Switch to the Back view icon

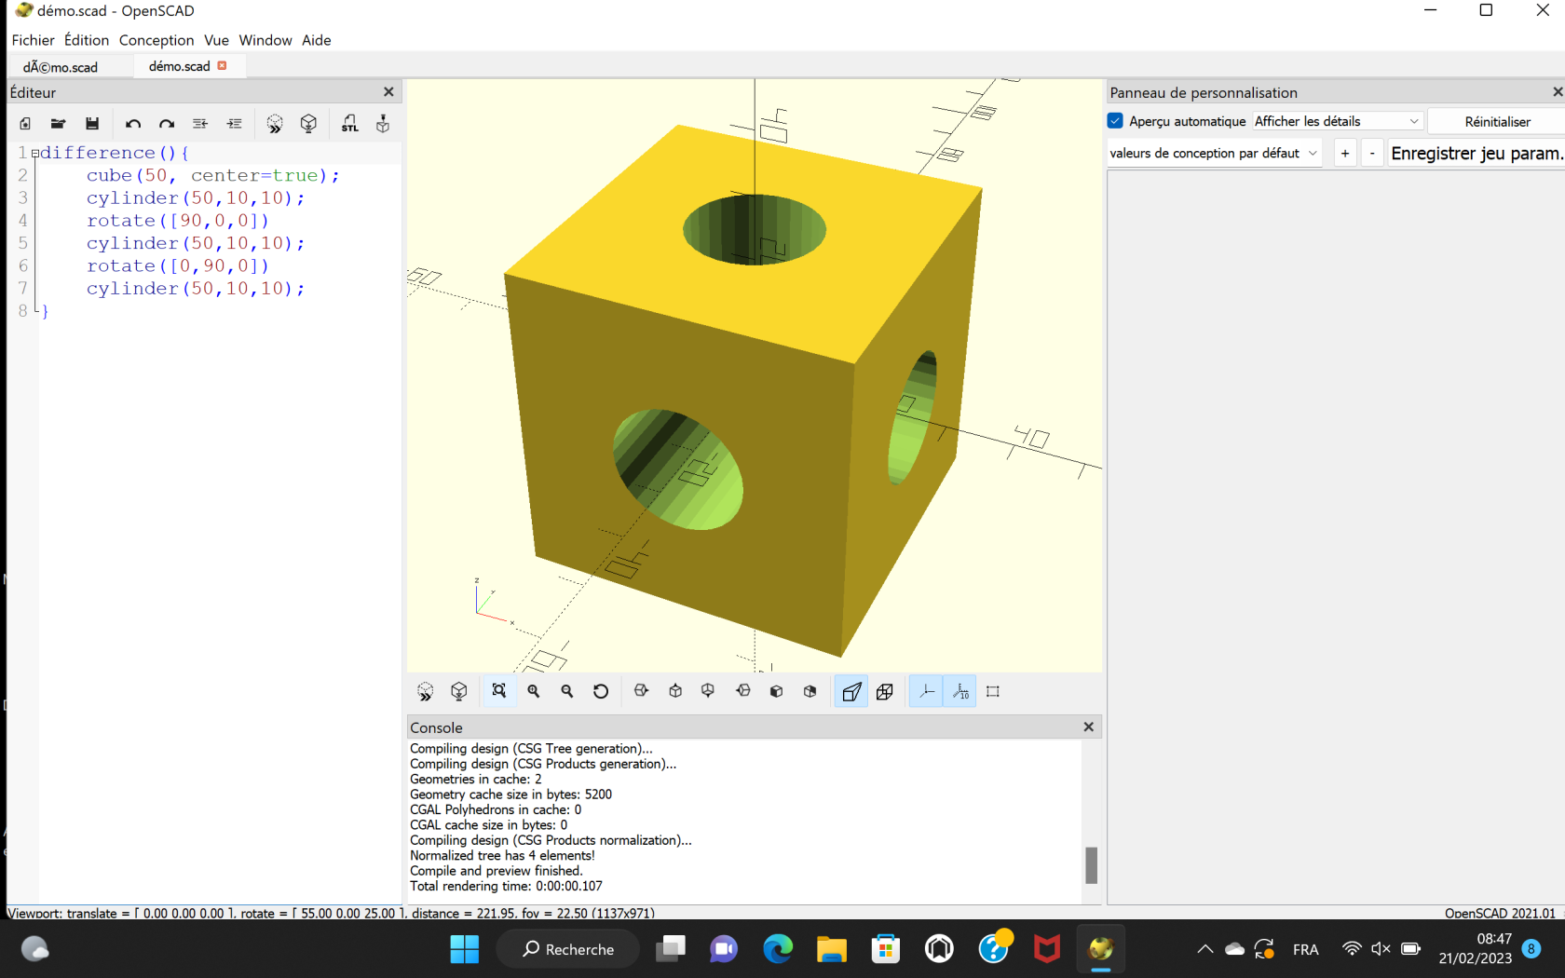point(810,691)
